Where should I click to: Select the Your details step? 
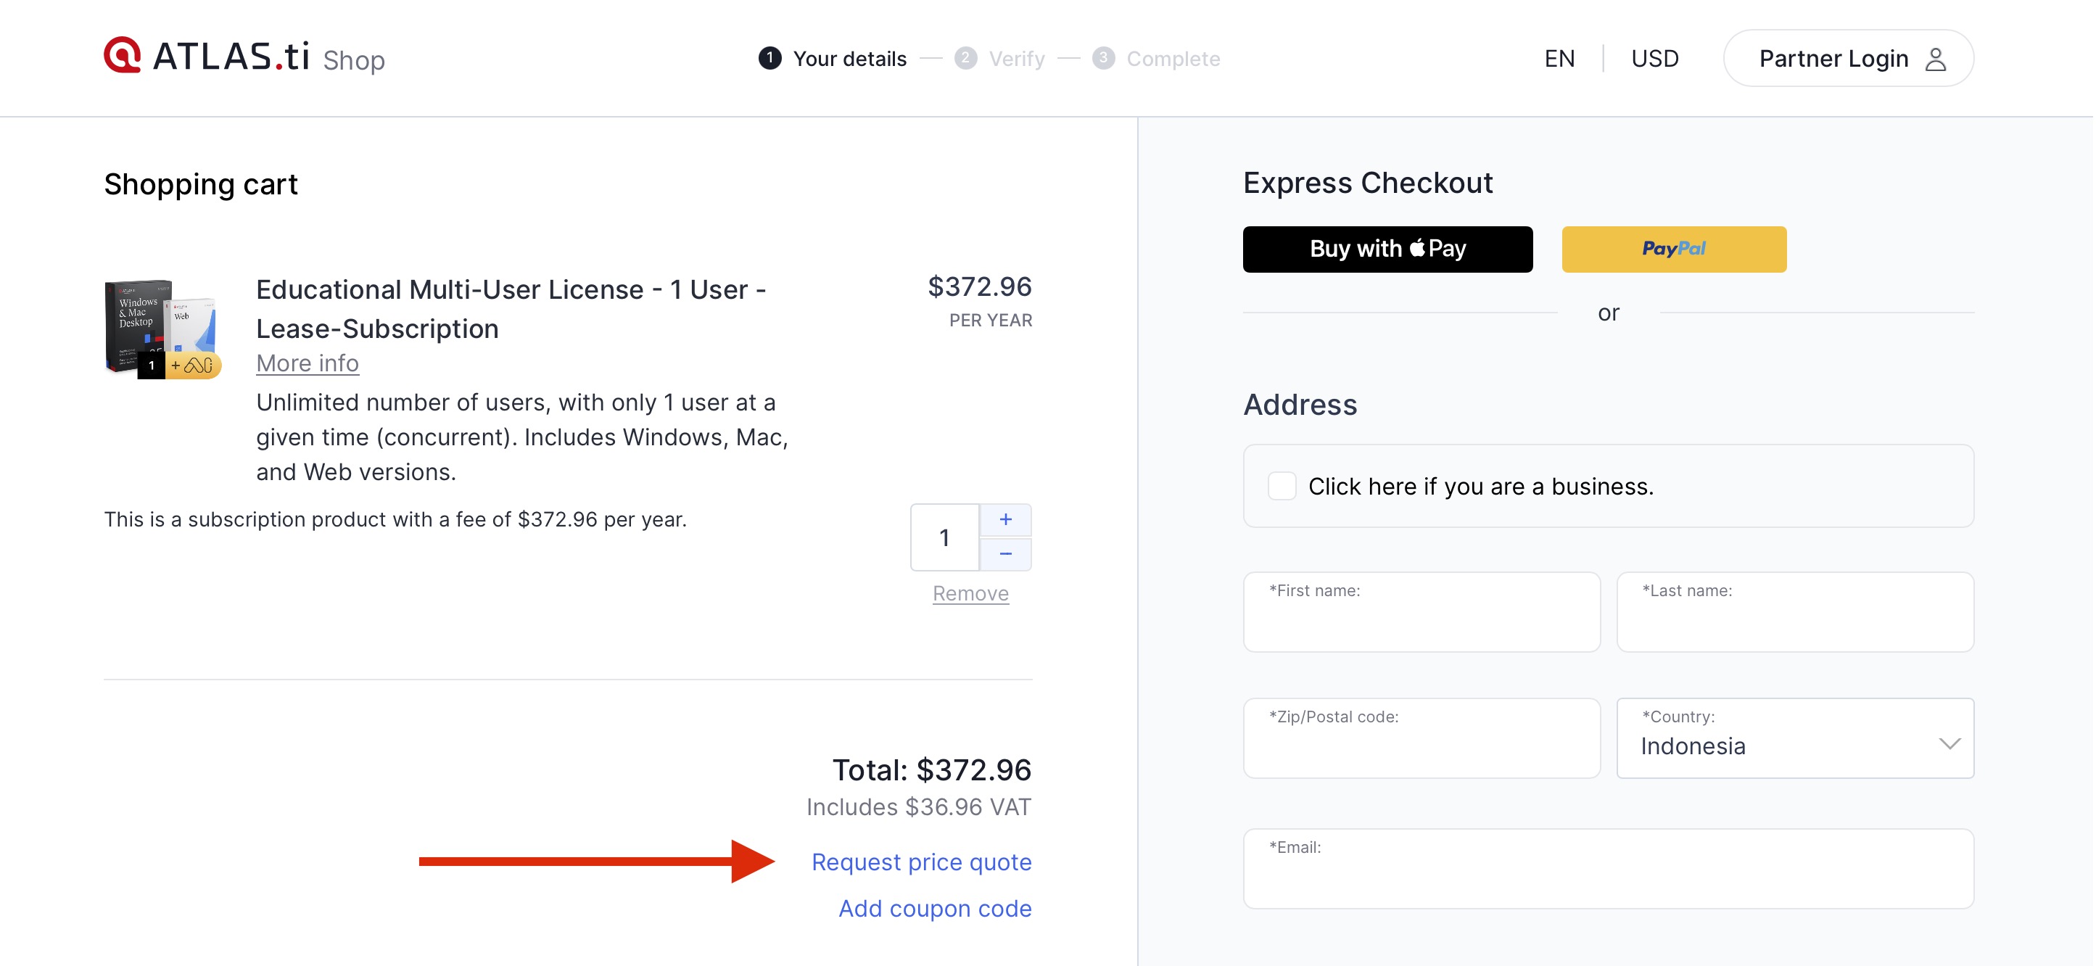pyautogui.click(x=832, y=59)
